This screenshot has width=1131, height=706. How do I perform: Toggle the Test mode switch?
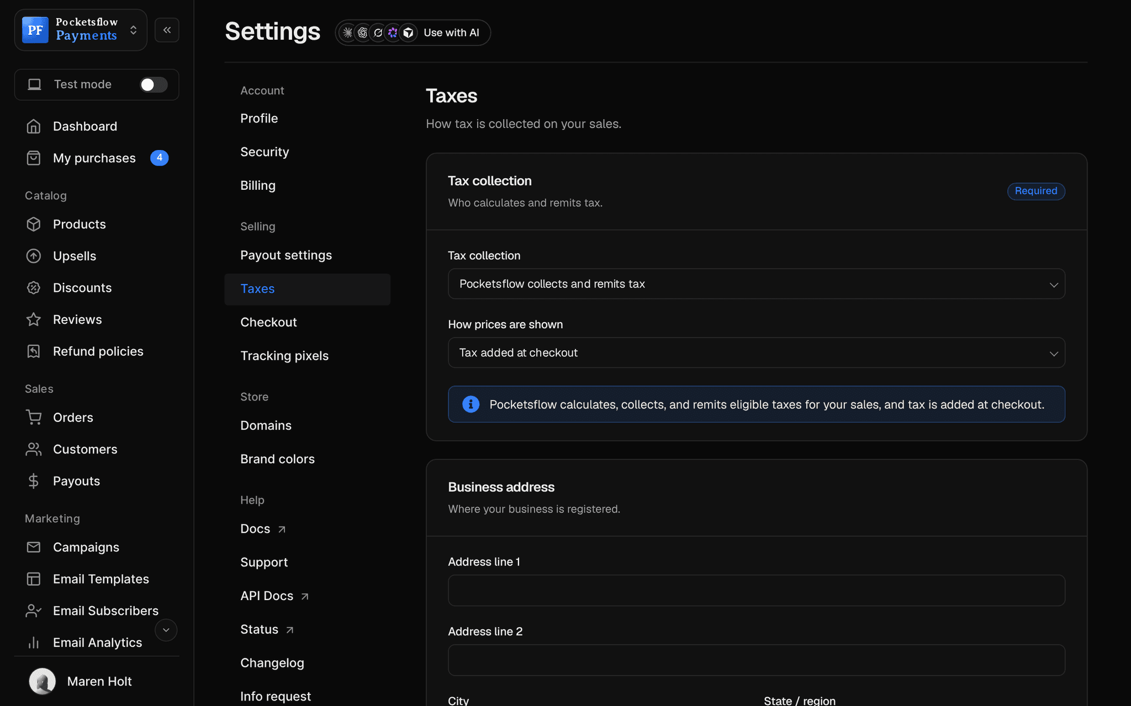(154, 84)
